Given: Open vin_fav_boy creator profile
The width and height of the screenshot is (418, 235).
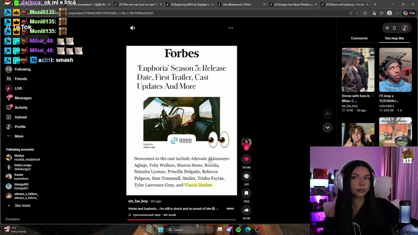Looking at the screenshot, I should [138, 201].
